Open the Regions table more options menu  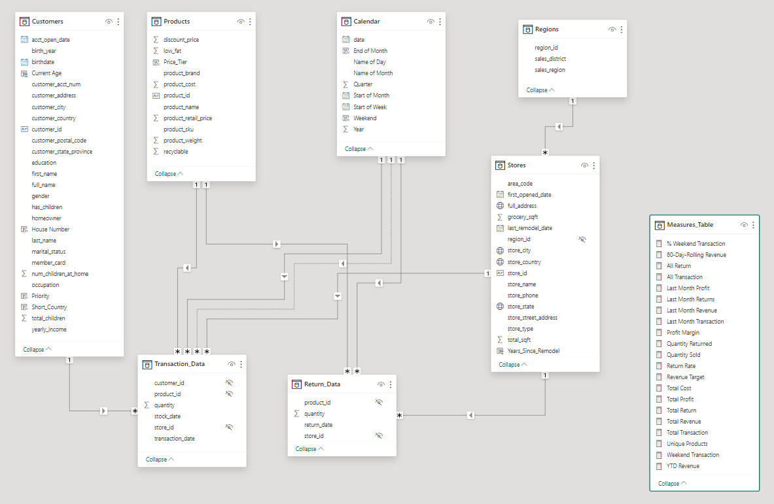[622, 29]
